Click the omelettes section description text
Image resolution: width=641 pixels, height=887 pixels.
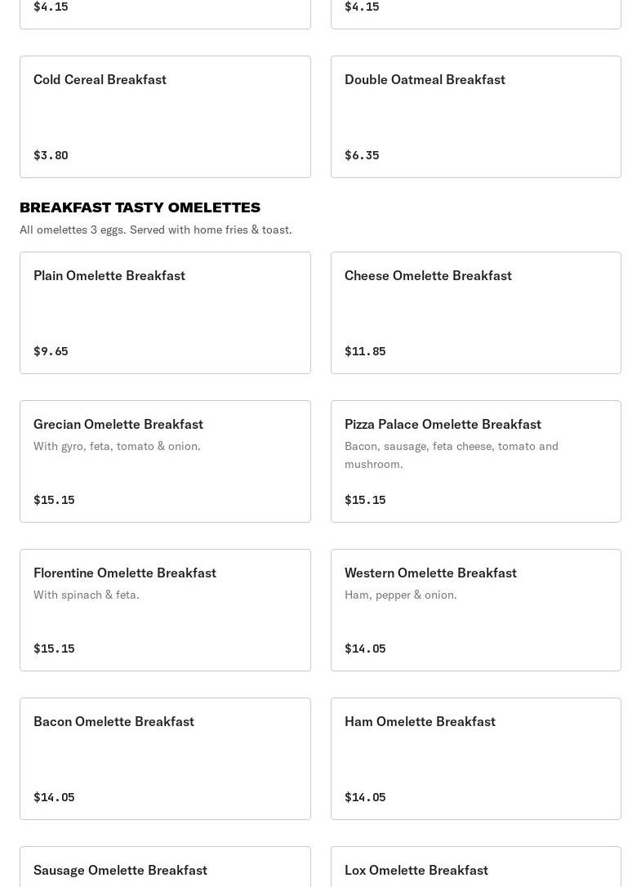pyautogui.click(x=155, y=230)
